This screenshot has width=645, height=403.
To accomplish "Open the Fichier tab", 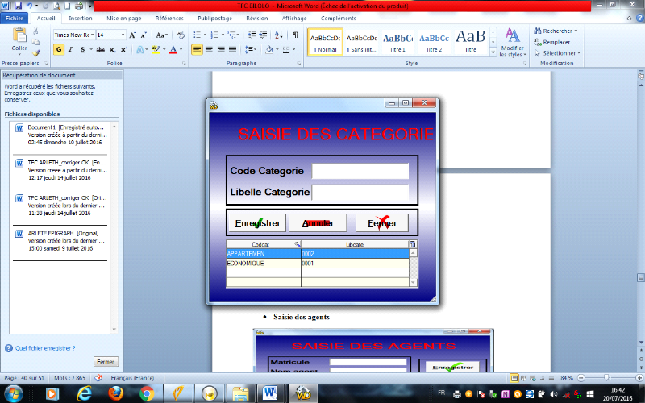I will coord(15,18).
